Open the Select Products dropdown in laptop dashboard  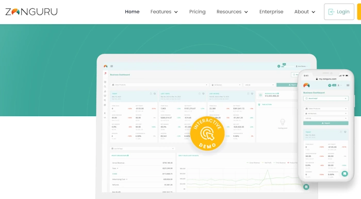159,85
